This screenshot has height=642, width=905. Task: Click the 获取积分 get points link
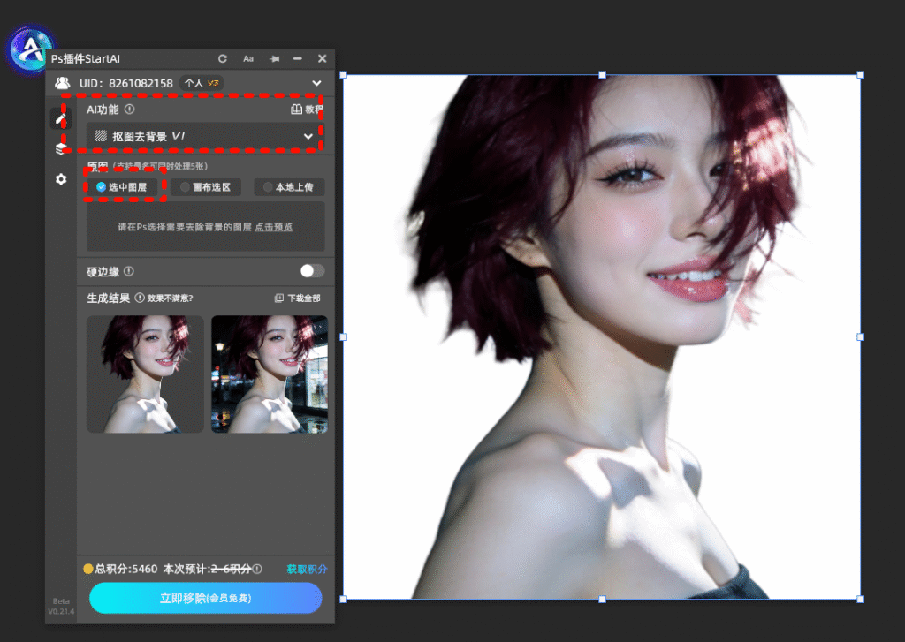[x=306, y=569]
